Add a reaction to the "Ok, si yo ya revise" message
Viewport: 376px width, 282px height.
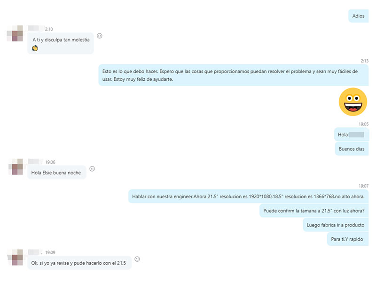pyautogui.click(x=137, y=259)
